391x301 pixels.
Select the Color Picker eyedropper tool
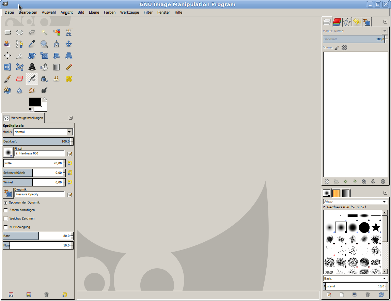click(32, 44)
